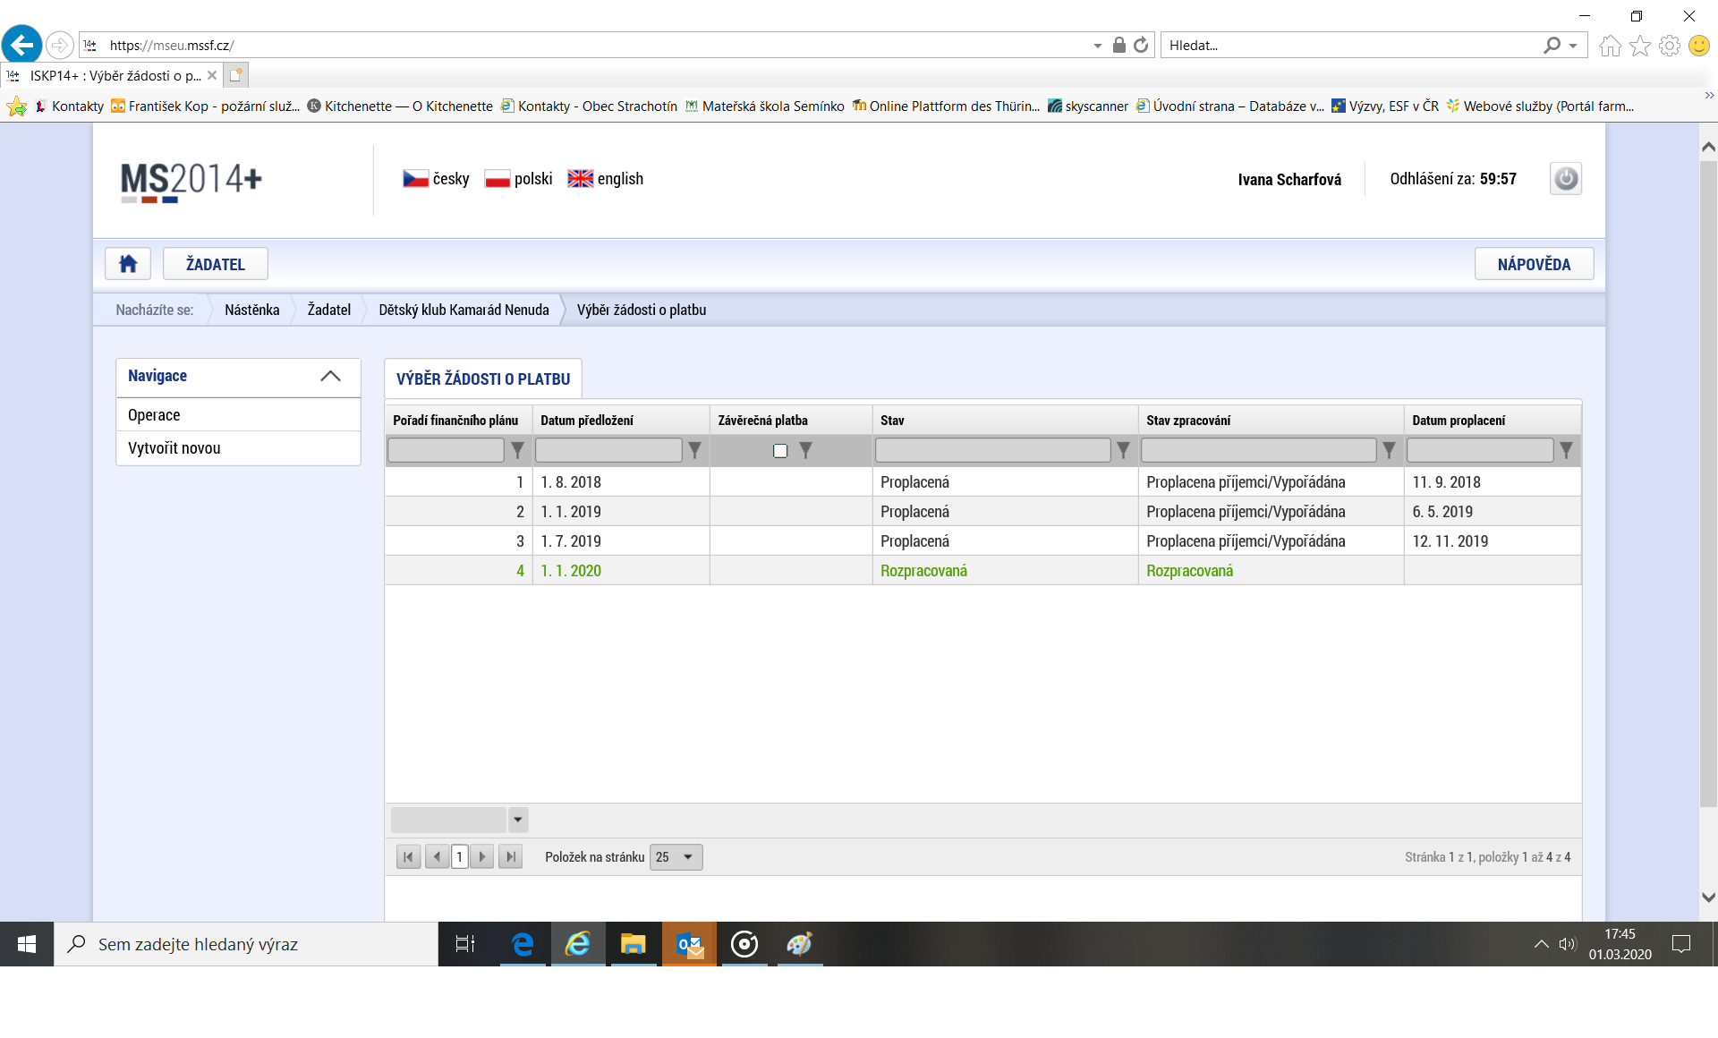Select the Výběr žádosti o platbu tab
1718x1038 pixels.
tap(483, 379)
